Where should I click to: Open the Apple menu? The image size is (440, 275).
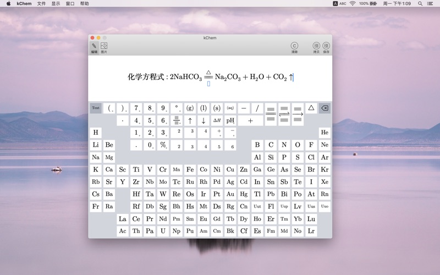point(8,4)
